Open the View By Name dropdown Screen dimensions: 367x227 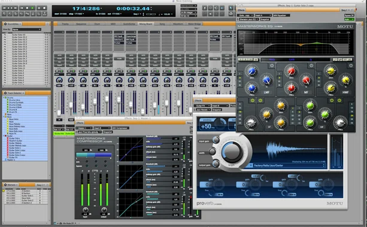[26, 29]
